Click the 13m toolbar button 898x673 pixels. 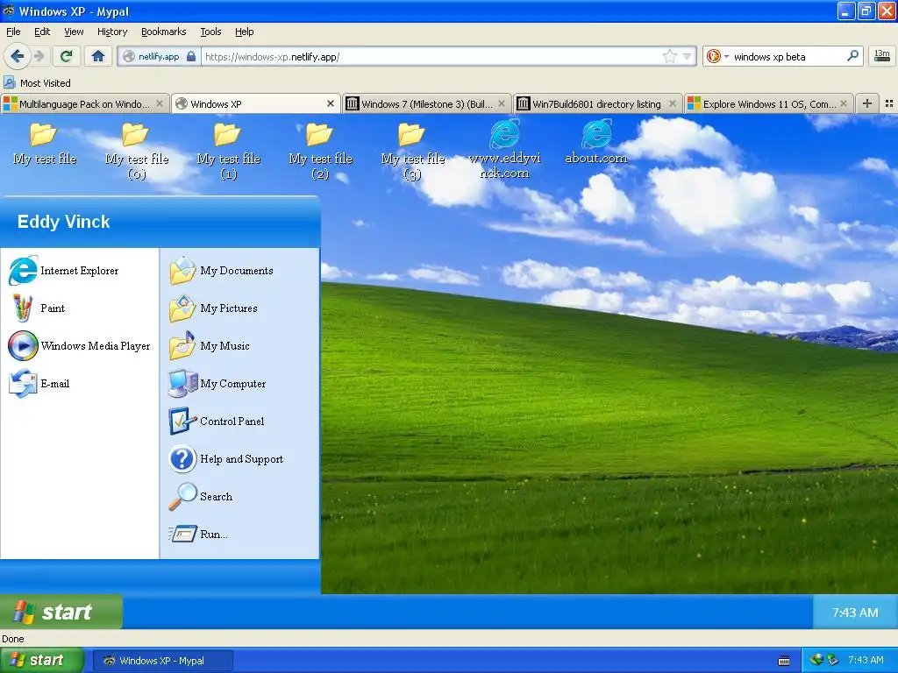point(882,56)
